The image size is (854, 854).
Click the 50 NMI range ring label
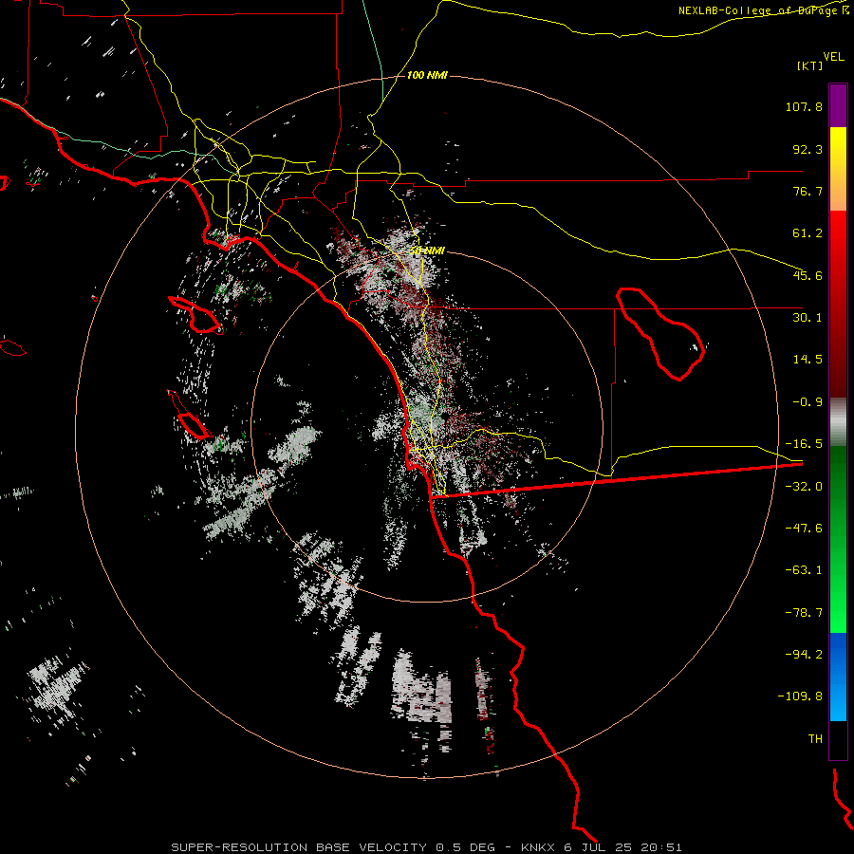(427, 251)
